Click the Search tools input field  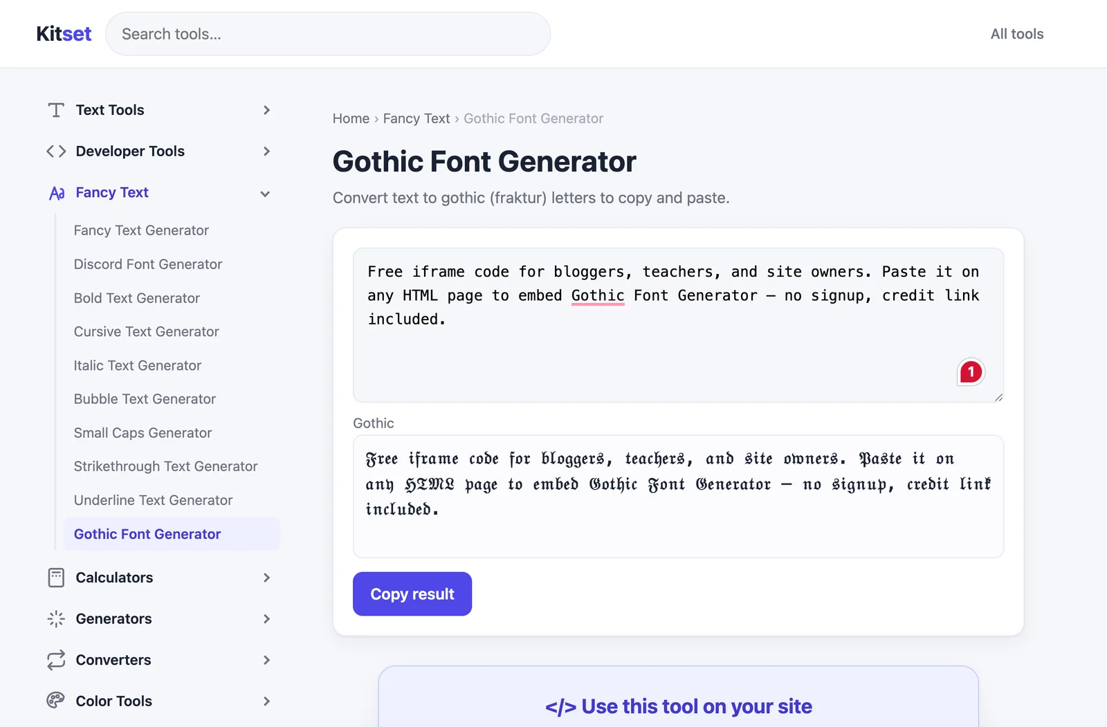pyautogui.click(x=328, y=34)
